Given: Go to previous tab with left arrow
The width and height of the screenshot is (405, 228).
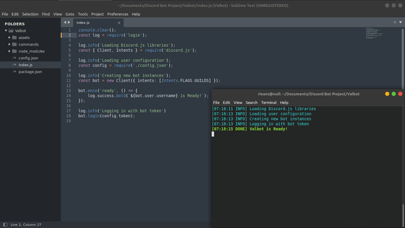Looking at the screenshot, I should point(65,23).
